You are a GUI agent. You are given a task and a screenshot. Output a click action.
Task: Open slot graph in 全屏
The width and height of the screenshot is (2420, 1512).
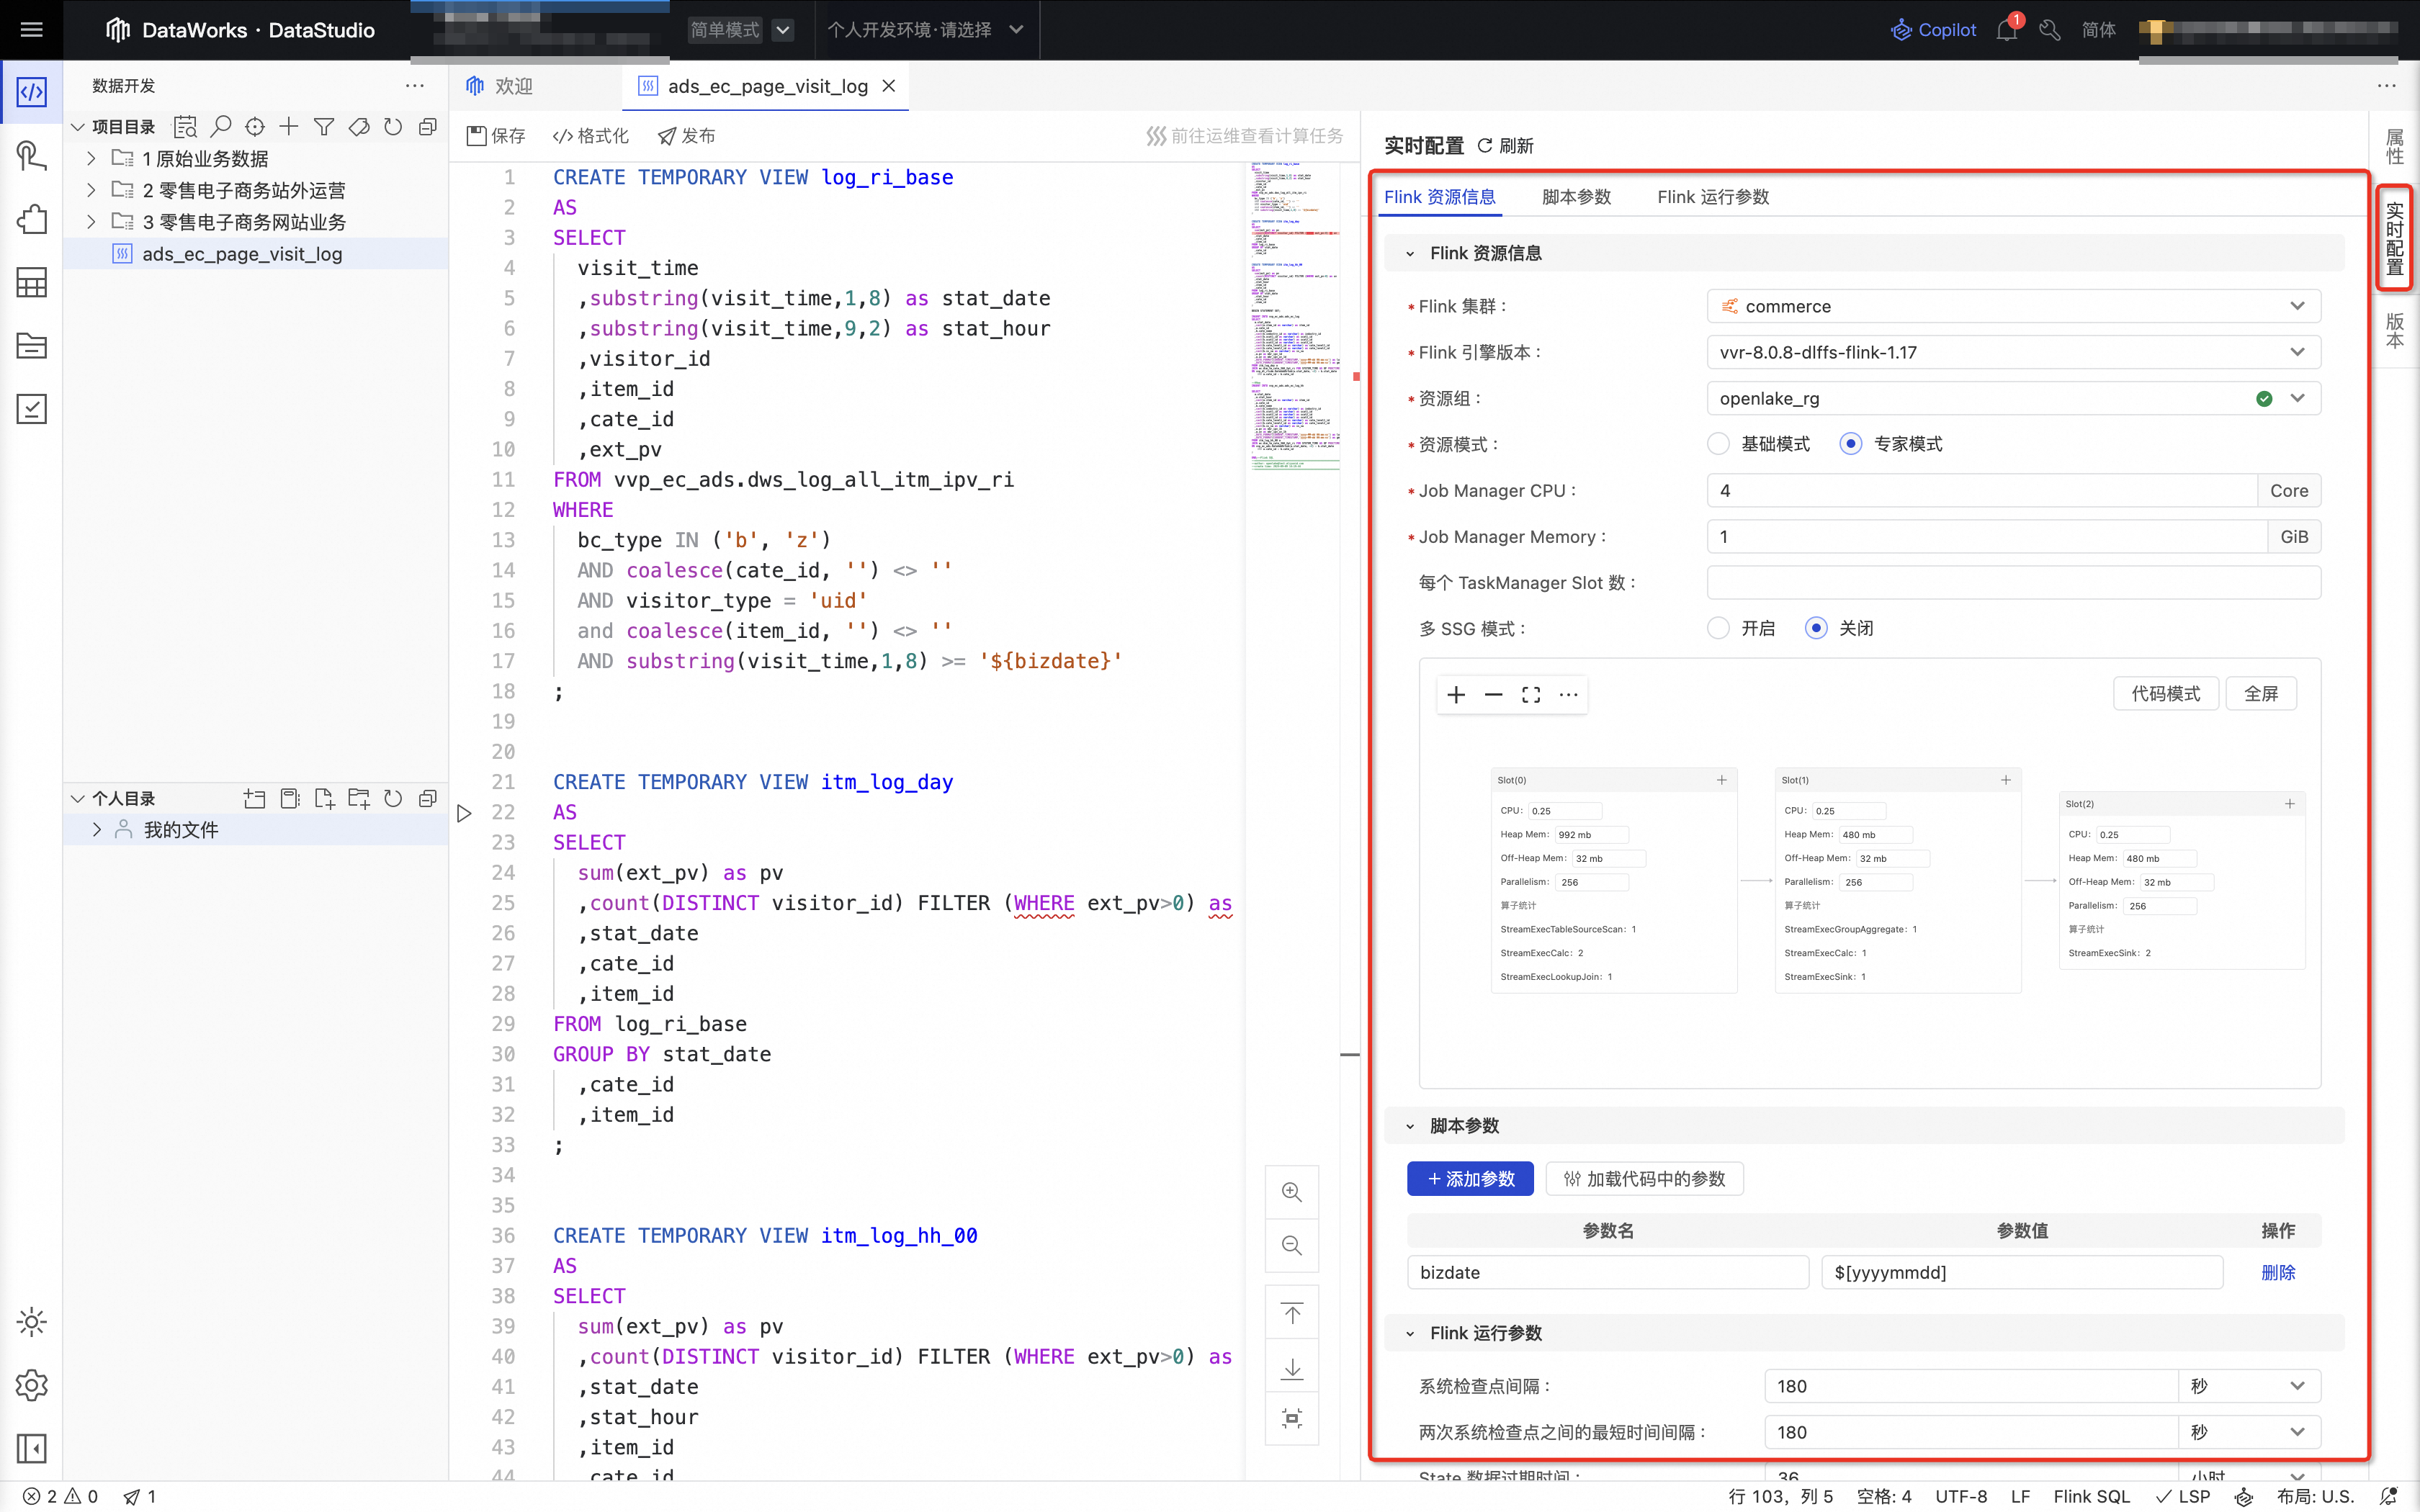2261,694
